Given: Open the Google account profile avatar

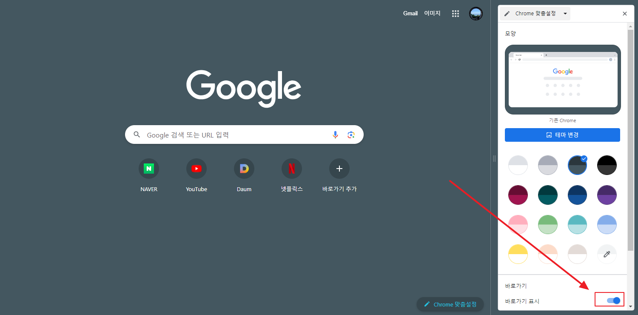Looking at the screenshot, I should click(476, 14).
